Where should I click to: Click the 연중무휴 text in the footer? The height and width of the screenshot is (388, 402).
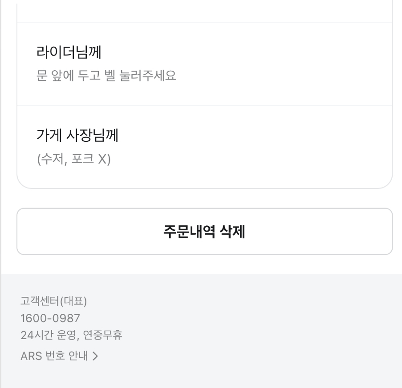pos(103,334)
